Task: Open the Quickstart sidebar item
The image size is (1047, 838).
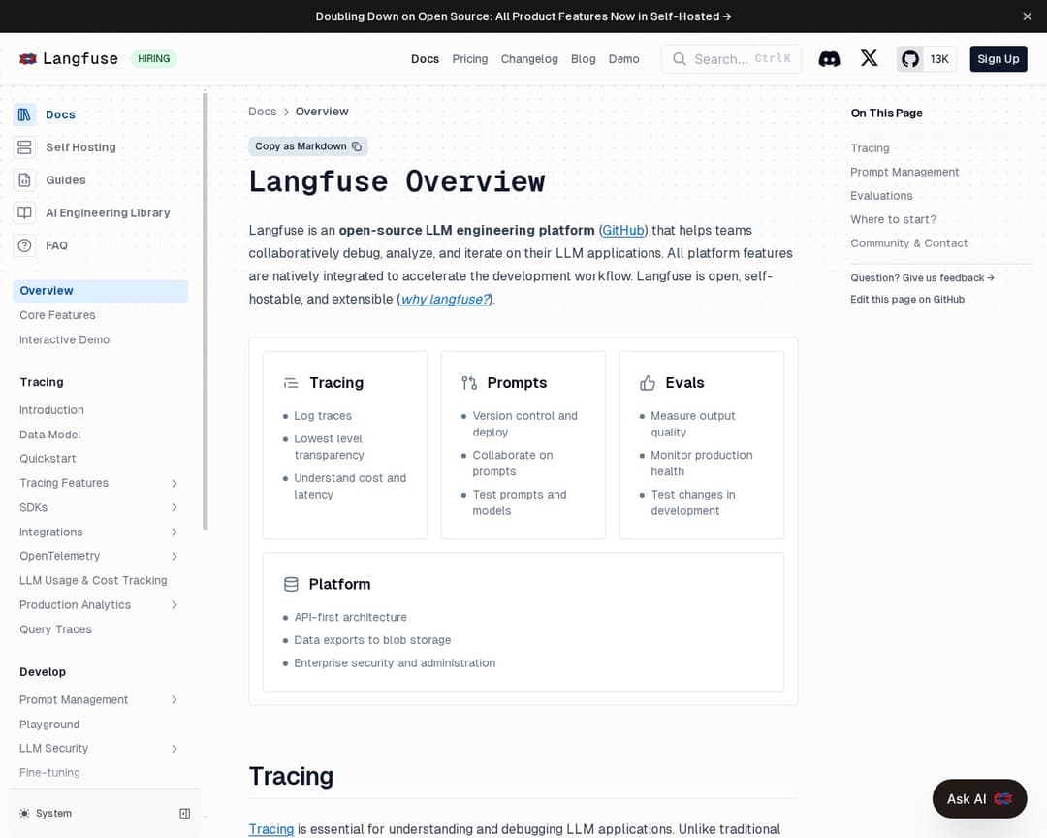Action: [48, 459]
